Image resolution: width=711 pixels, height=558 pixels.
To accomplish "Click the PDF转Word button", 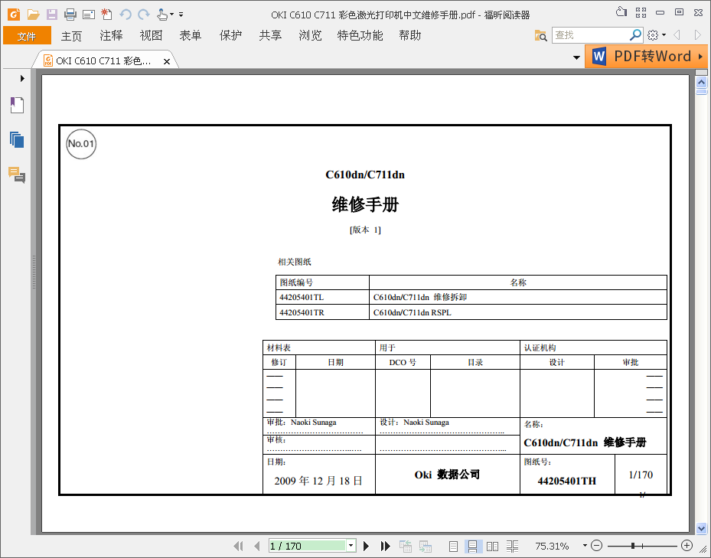I will click(x=646, y=56).
